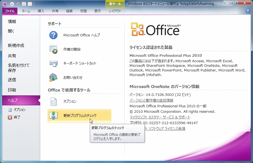Click the Undo arrow in quick access toolbar
Viewport: 253px width, 163px height.
18,4
